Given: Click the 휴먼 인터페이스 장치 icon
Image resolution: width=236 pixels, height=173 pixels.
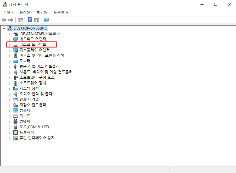Looking at the screenshot, I should click(x=15, y=138).
